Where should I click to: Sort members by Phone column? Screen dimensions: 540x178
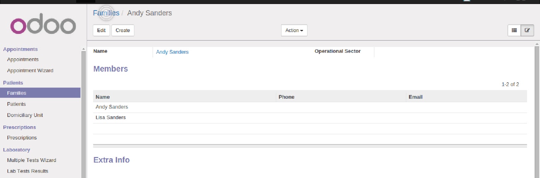[286, 97]
